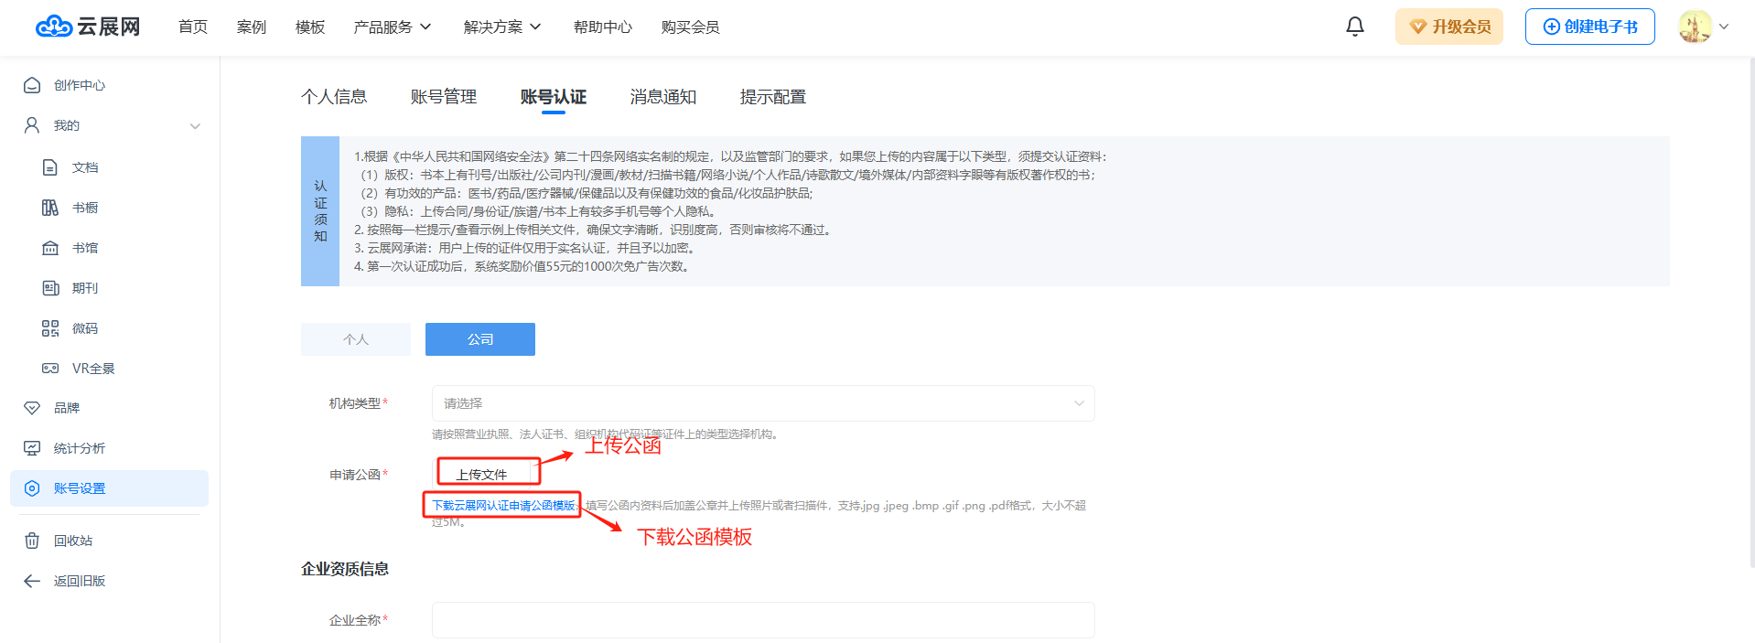This screenshot has height=643, width=1755.
Task: Open the 产品服务 dropdown menu
Action: pos(392,27)
